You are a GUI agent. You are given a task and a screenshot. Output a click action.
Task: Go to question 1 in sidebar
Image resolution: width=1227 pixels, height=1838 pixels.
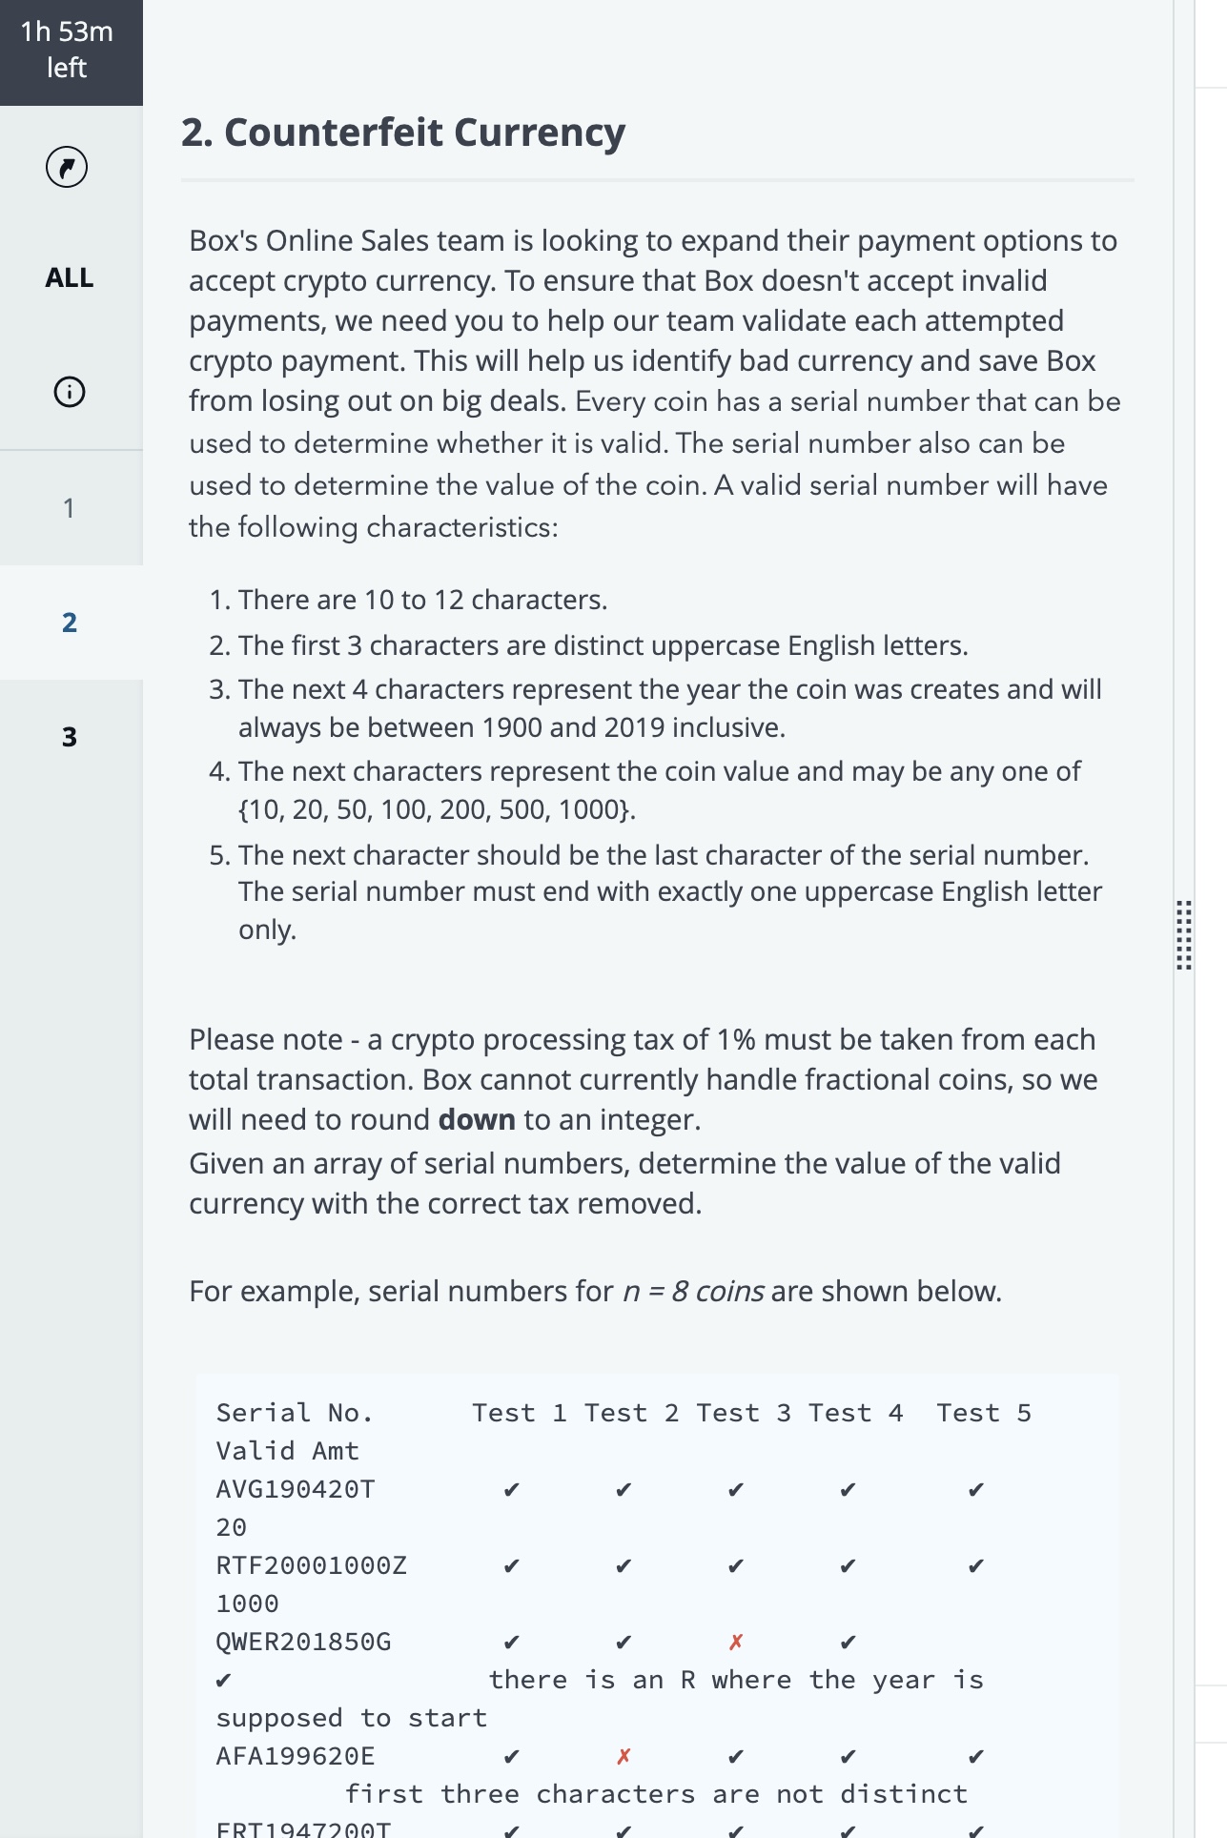click(69, 508)
